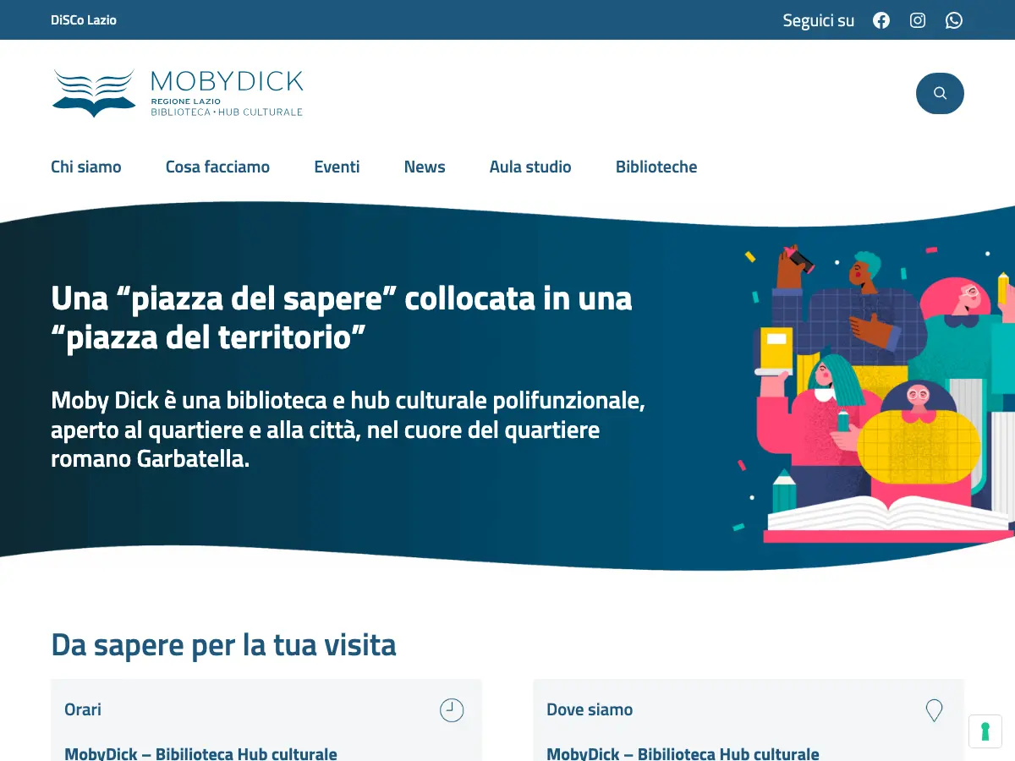Click the Orari card heading

83,709
